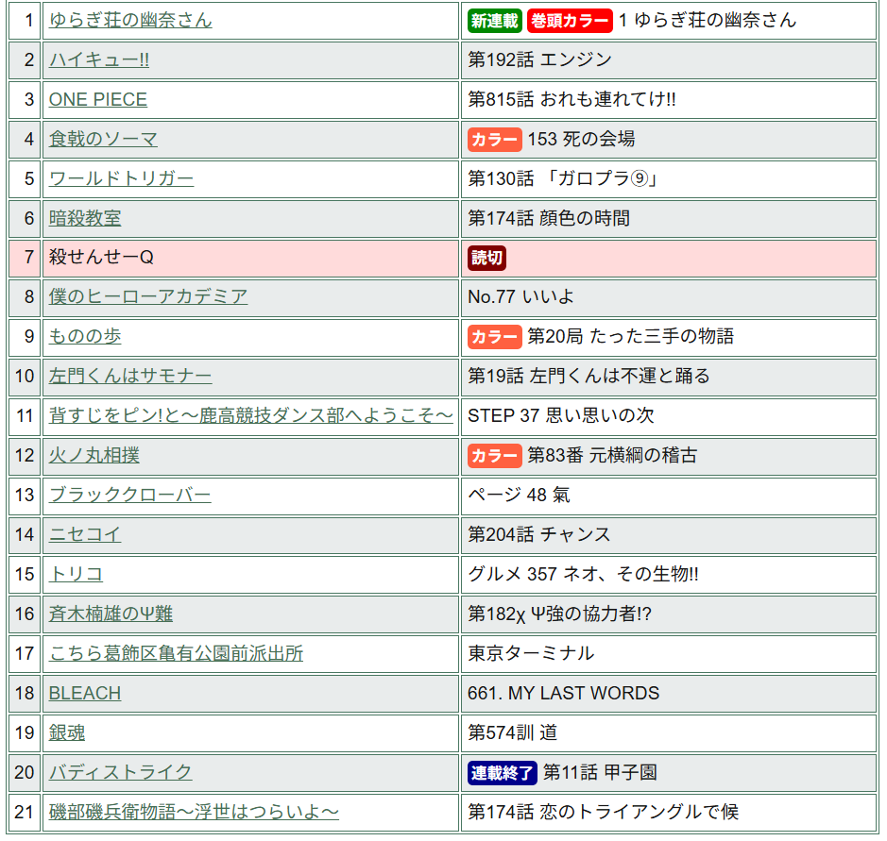Image resolution: width=887 pixels, height=841 pixels.
Task: Select the 食戟のソーマ link
Action: click(103, 139)
